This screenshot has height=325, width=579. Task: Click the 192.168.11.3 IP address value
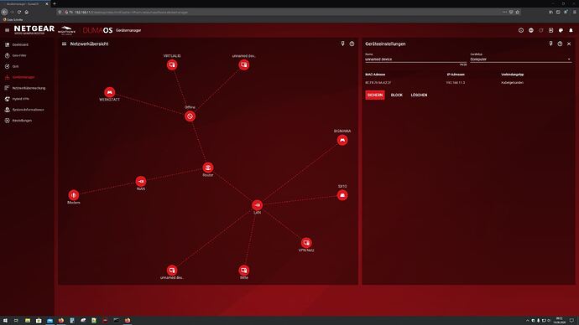[456, 83]
